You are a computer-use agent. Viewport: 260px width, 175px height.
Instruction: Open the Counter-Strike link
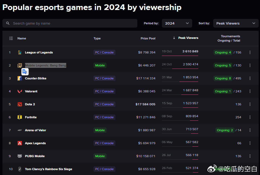click(x=36, y=78)
